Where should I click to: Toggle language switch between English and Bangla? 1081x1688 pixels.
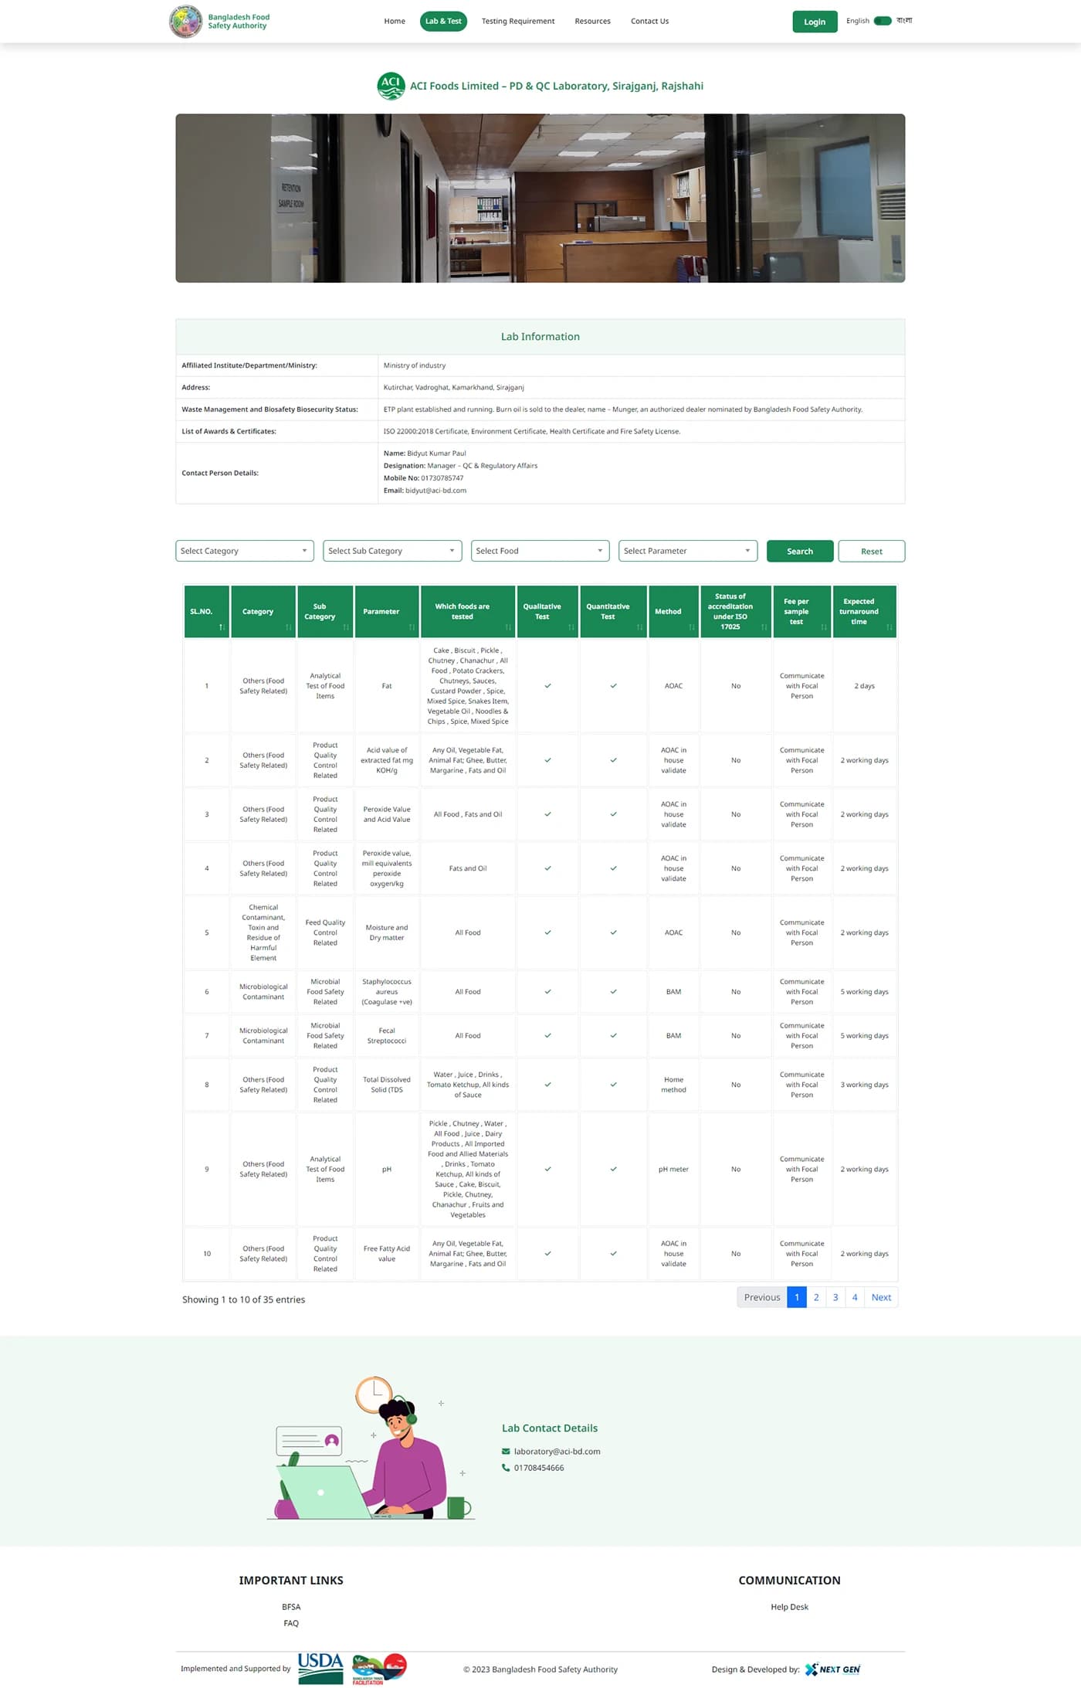[x=883, y=21]
